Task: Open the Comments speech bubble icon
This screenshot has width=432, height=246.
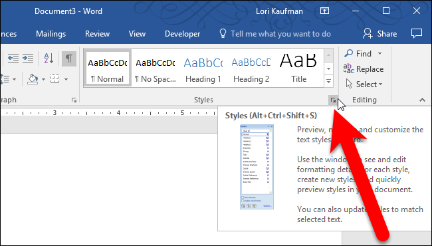Action: click(416, 33)
